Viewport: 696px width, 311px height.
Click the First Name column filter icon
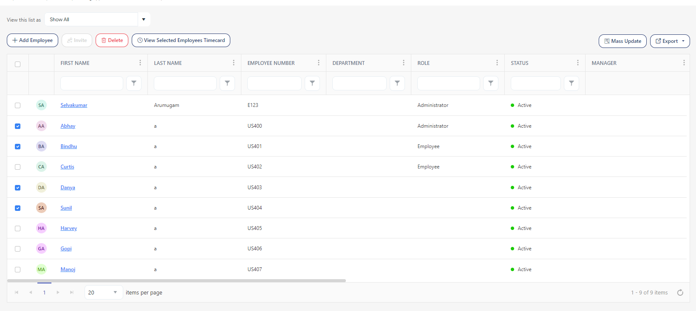(x=134, y=84)
